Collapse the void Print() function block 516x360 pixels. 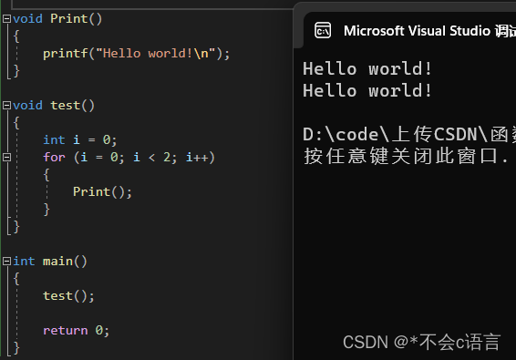[x=6, y=19]
